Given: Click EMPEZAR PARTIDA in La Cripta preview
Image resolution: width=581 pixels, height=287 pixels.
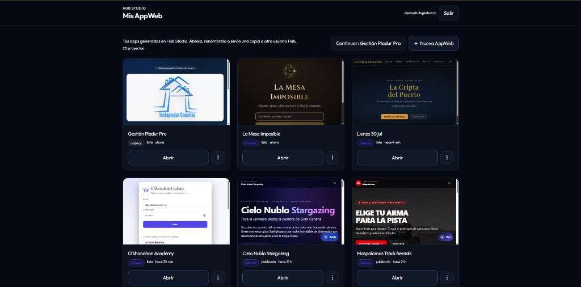Looking at the screenshot, I should click(394, 117).
